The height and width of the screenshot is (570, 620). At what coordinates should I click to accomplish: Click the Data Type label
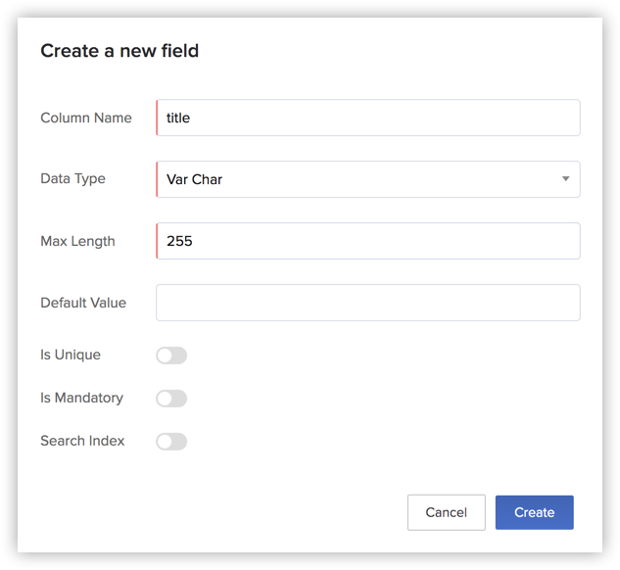[x=73, y=179]
